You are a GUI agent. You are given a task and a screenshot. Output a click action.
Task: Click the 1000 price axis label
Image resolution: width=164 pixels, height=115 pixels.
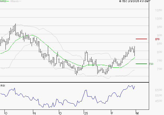tap(159, 19)
